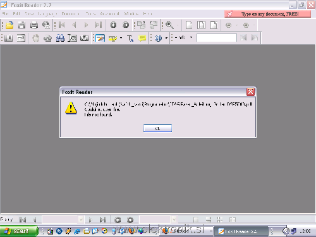
Task: Select the Zoom In magnifier tool
Action: (169, 25)
